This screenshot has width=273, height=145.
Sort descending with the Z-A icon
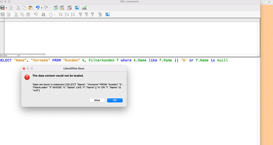(x=73, y=14)
